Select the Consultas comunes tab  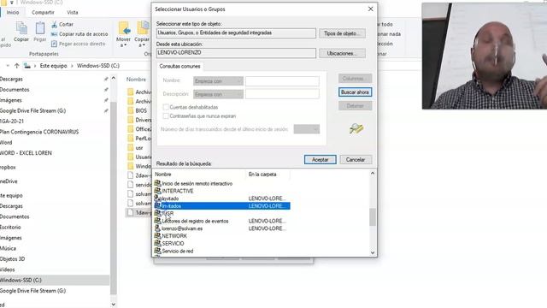[179, 66]
